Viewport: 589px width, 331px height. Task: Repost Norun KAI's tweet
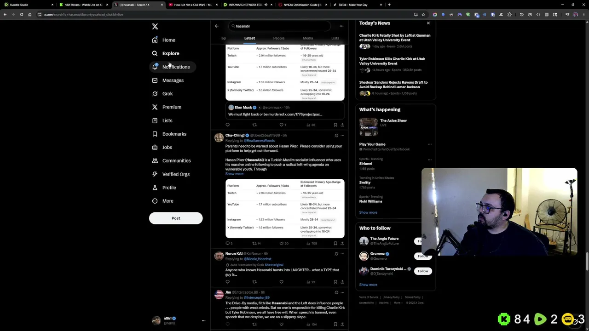254,282
